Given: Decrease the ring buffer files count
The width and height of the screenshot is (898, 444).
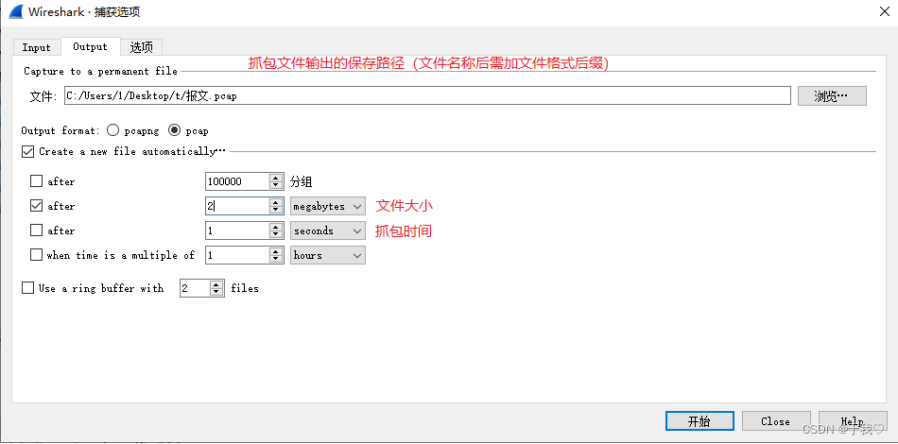Looking at the screenshot, I should [216, 292].
